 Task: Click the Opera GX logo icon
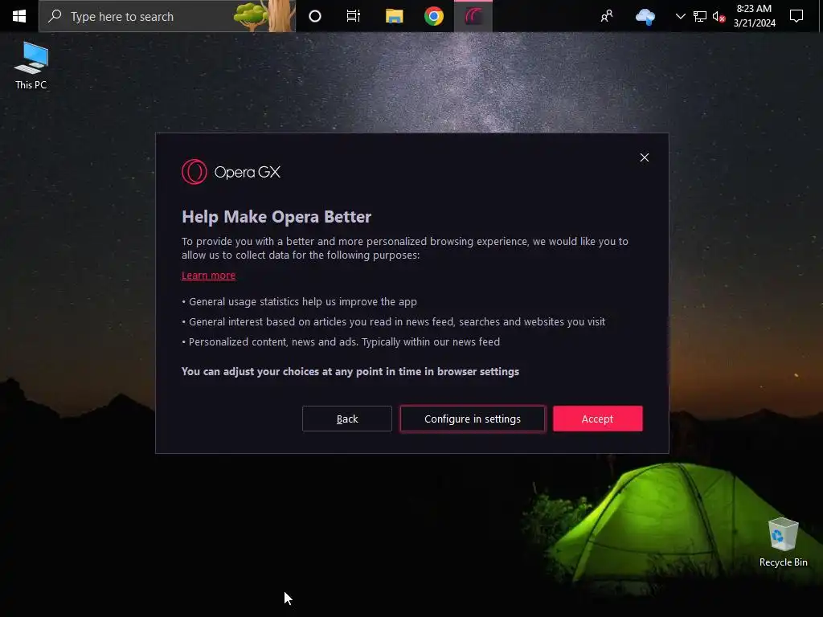point(194,172)
